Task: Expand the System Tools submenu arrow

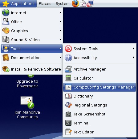Action: pos(133,49)
